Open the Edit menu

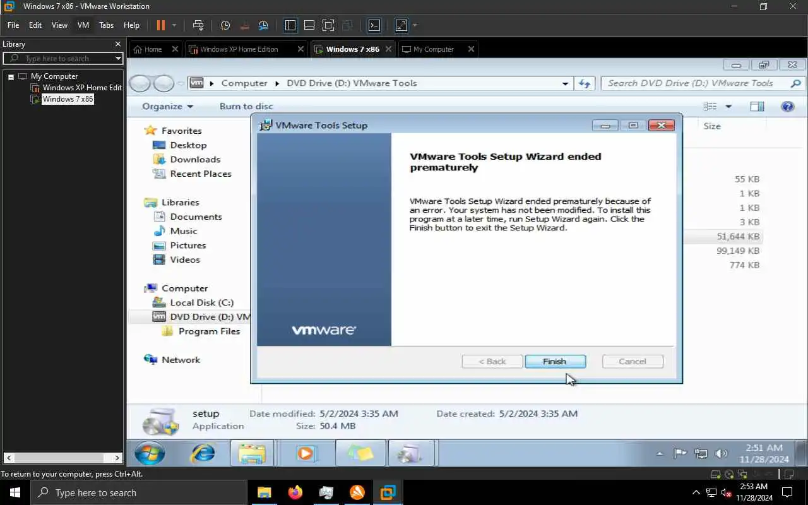35,25
